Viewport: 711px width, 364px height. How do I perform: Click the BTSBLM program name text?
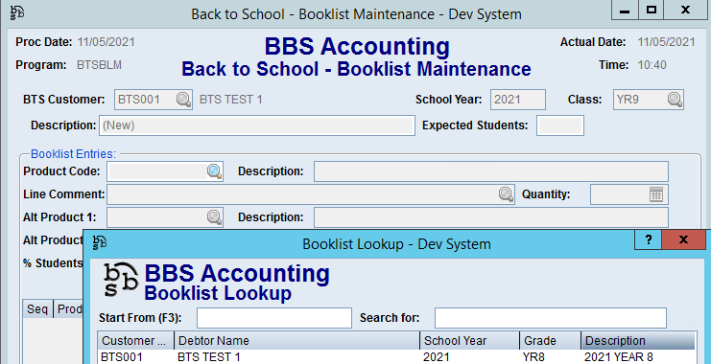[x=99, y=65]
